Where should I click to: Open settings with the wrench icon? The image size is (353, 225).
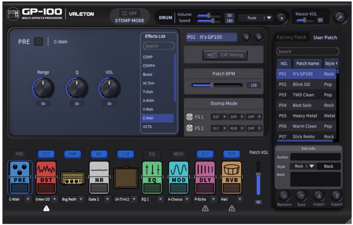point(340,17)
